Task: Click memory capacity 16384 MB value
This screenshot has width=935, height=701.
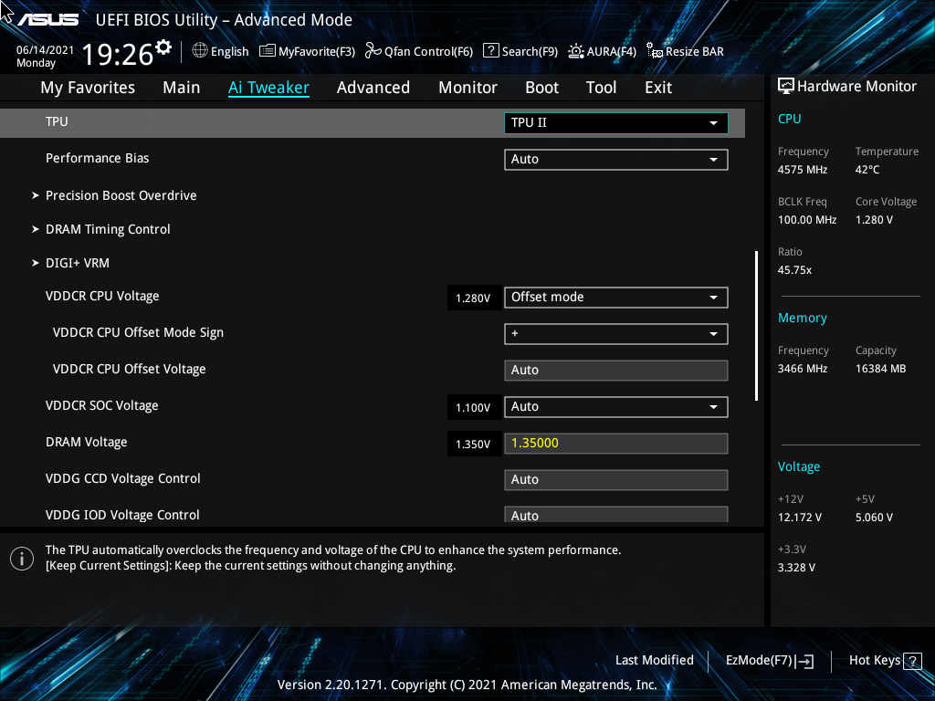Action: click(881, 369)
